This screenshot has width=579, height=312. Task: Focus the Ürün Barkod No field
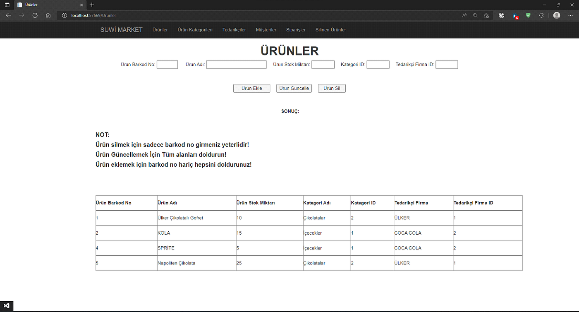coord(167,65)
